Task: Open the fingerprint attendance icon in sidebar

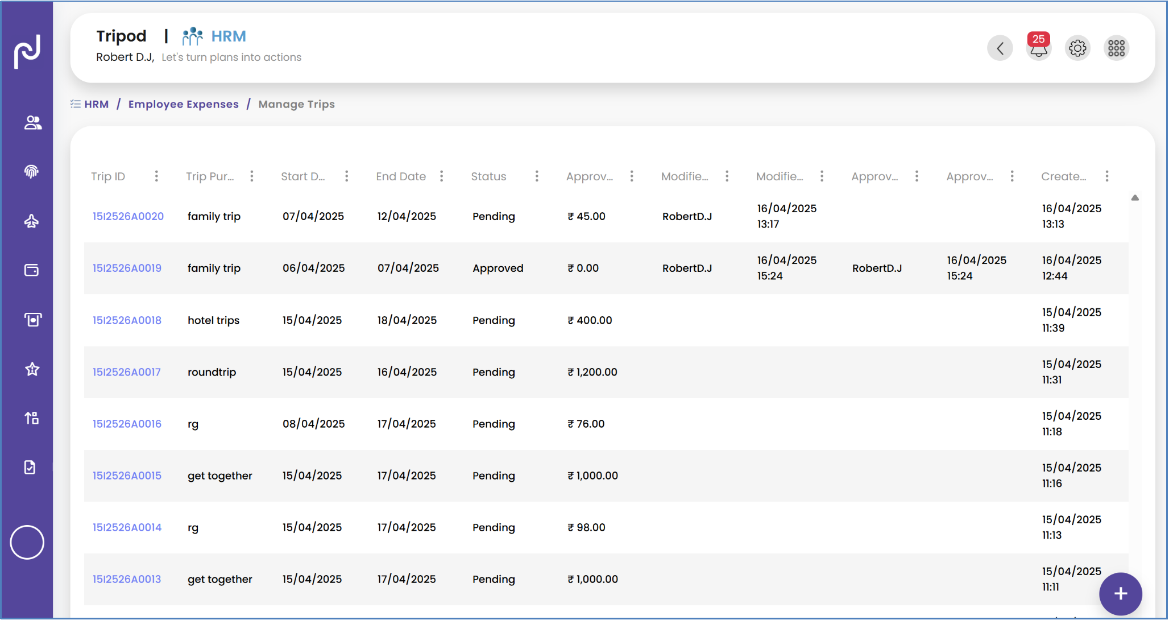Action: 31,171
